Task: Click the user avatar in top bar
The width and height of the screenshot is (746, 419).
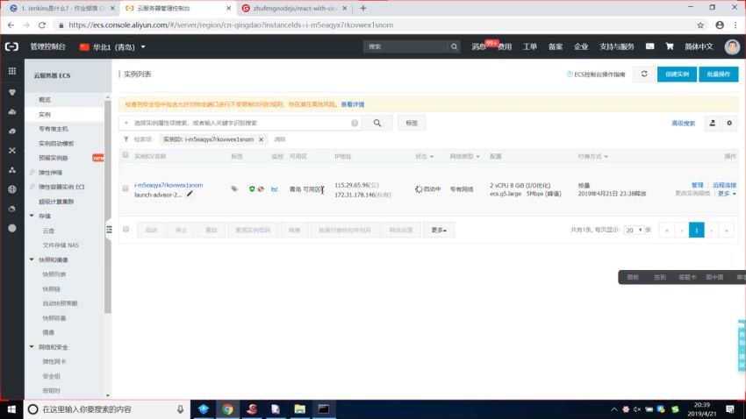Action: coord(732,46)
